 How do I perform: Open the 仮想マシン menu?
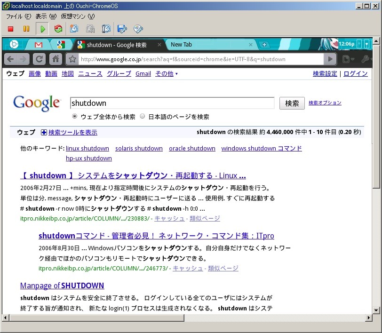click(x=78, y=16)
